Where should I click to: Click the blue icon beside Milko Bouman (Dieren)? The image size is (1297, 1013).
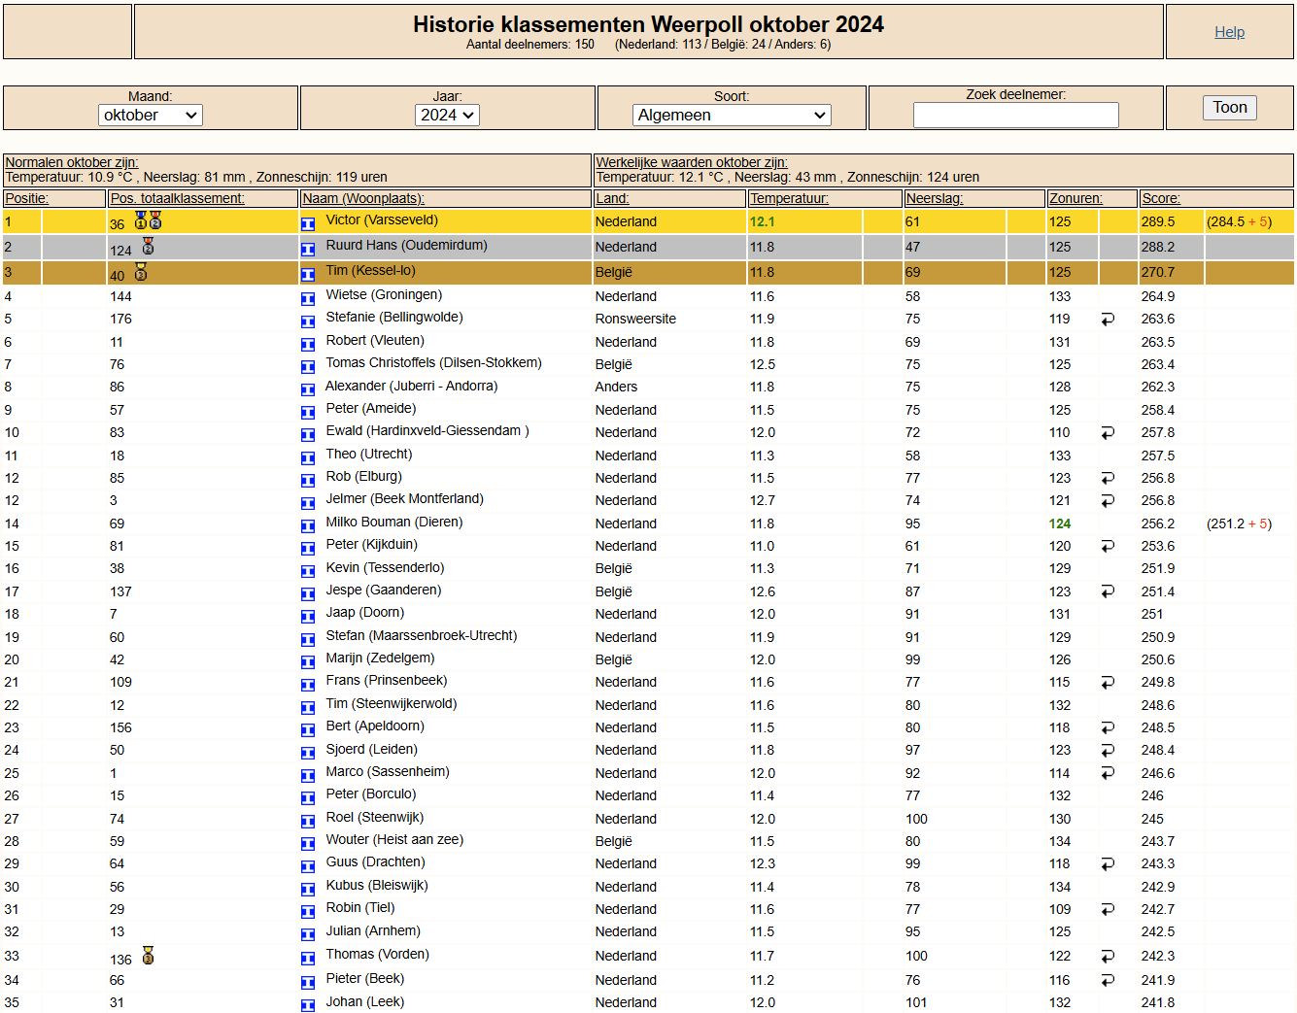(308, 525)
